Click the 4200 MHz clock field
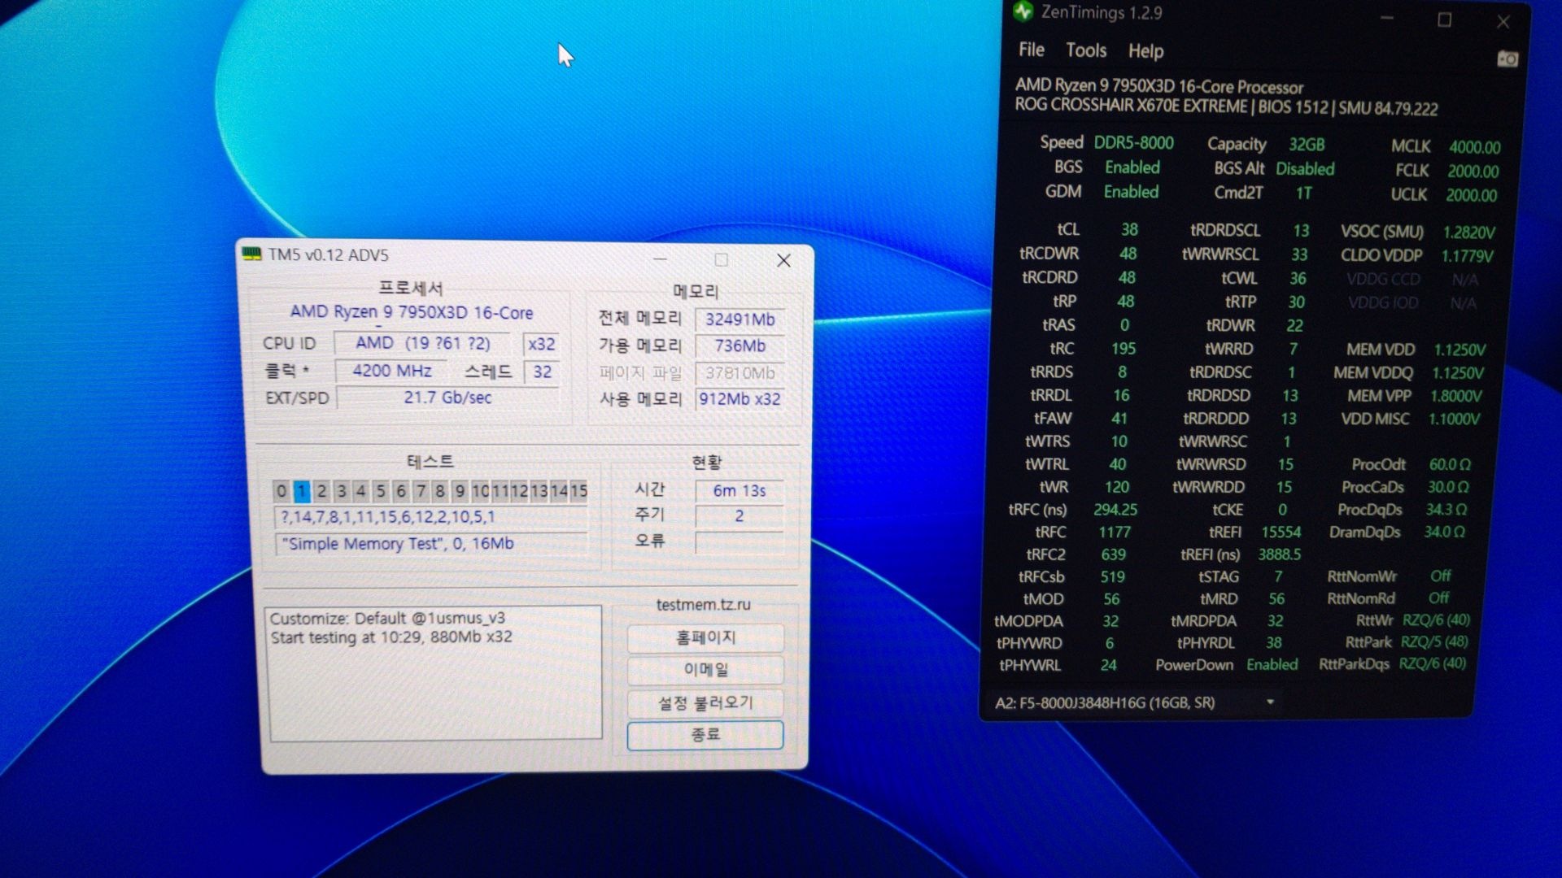This screenshot has height=878, width=1562. (392, 371)
